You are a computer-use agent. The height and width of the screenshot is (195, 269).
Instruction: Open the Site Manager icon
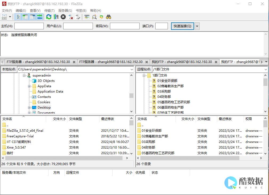(x=4, y=17)
